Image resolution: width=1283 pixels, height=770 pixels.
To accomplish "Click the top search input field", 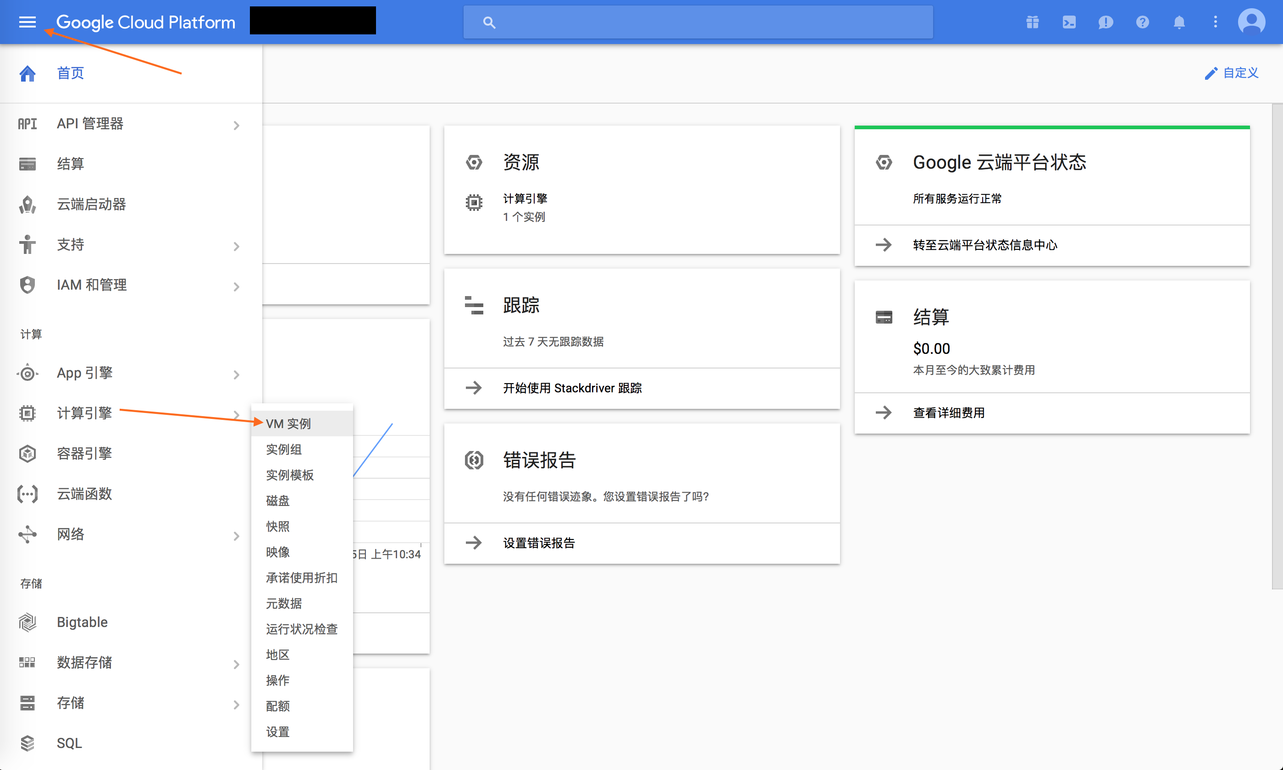I will [698, 22].
